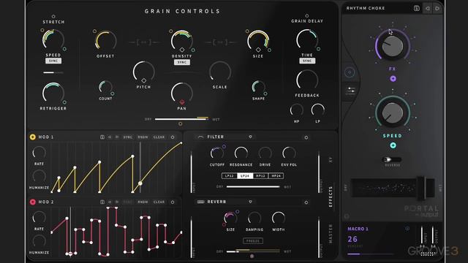Toggle Stretch enable circle

pyautogui.click(x=53, y=16)
